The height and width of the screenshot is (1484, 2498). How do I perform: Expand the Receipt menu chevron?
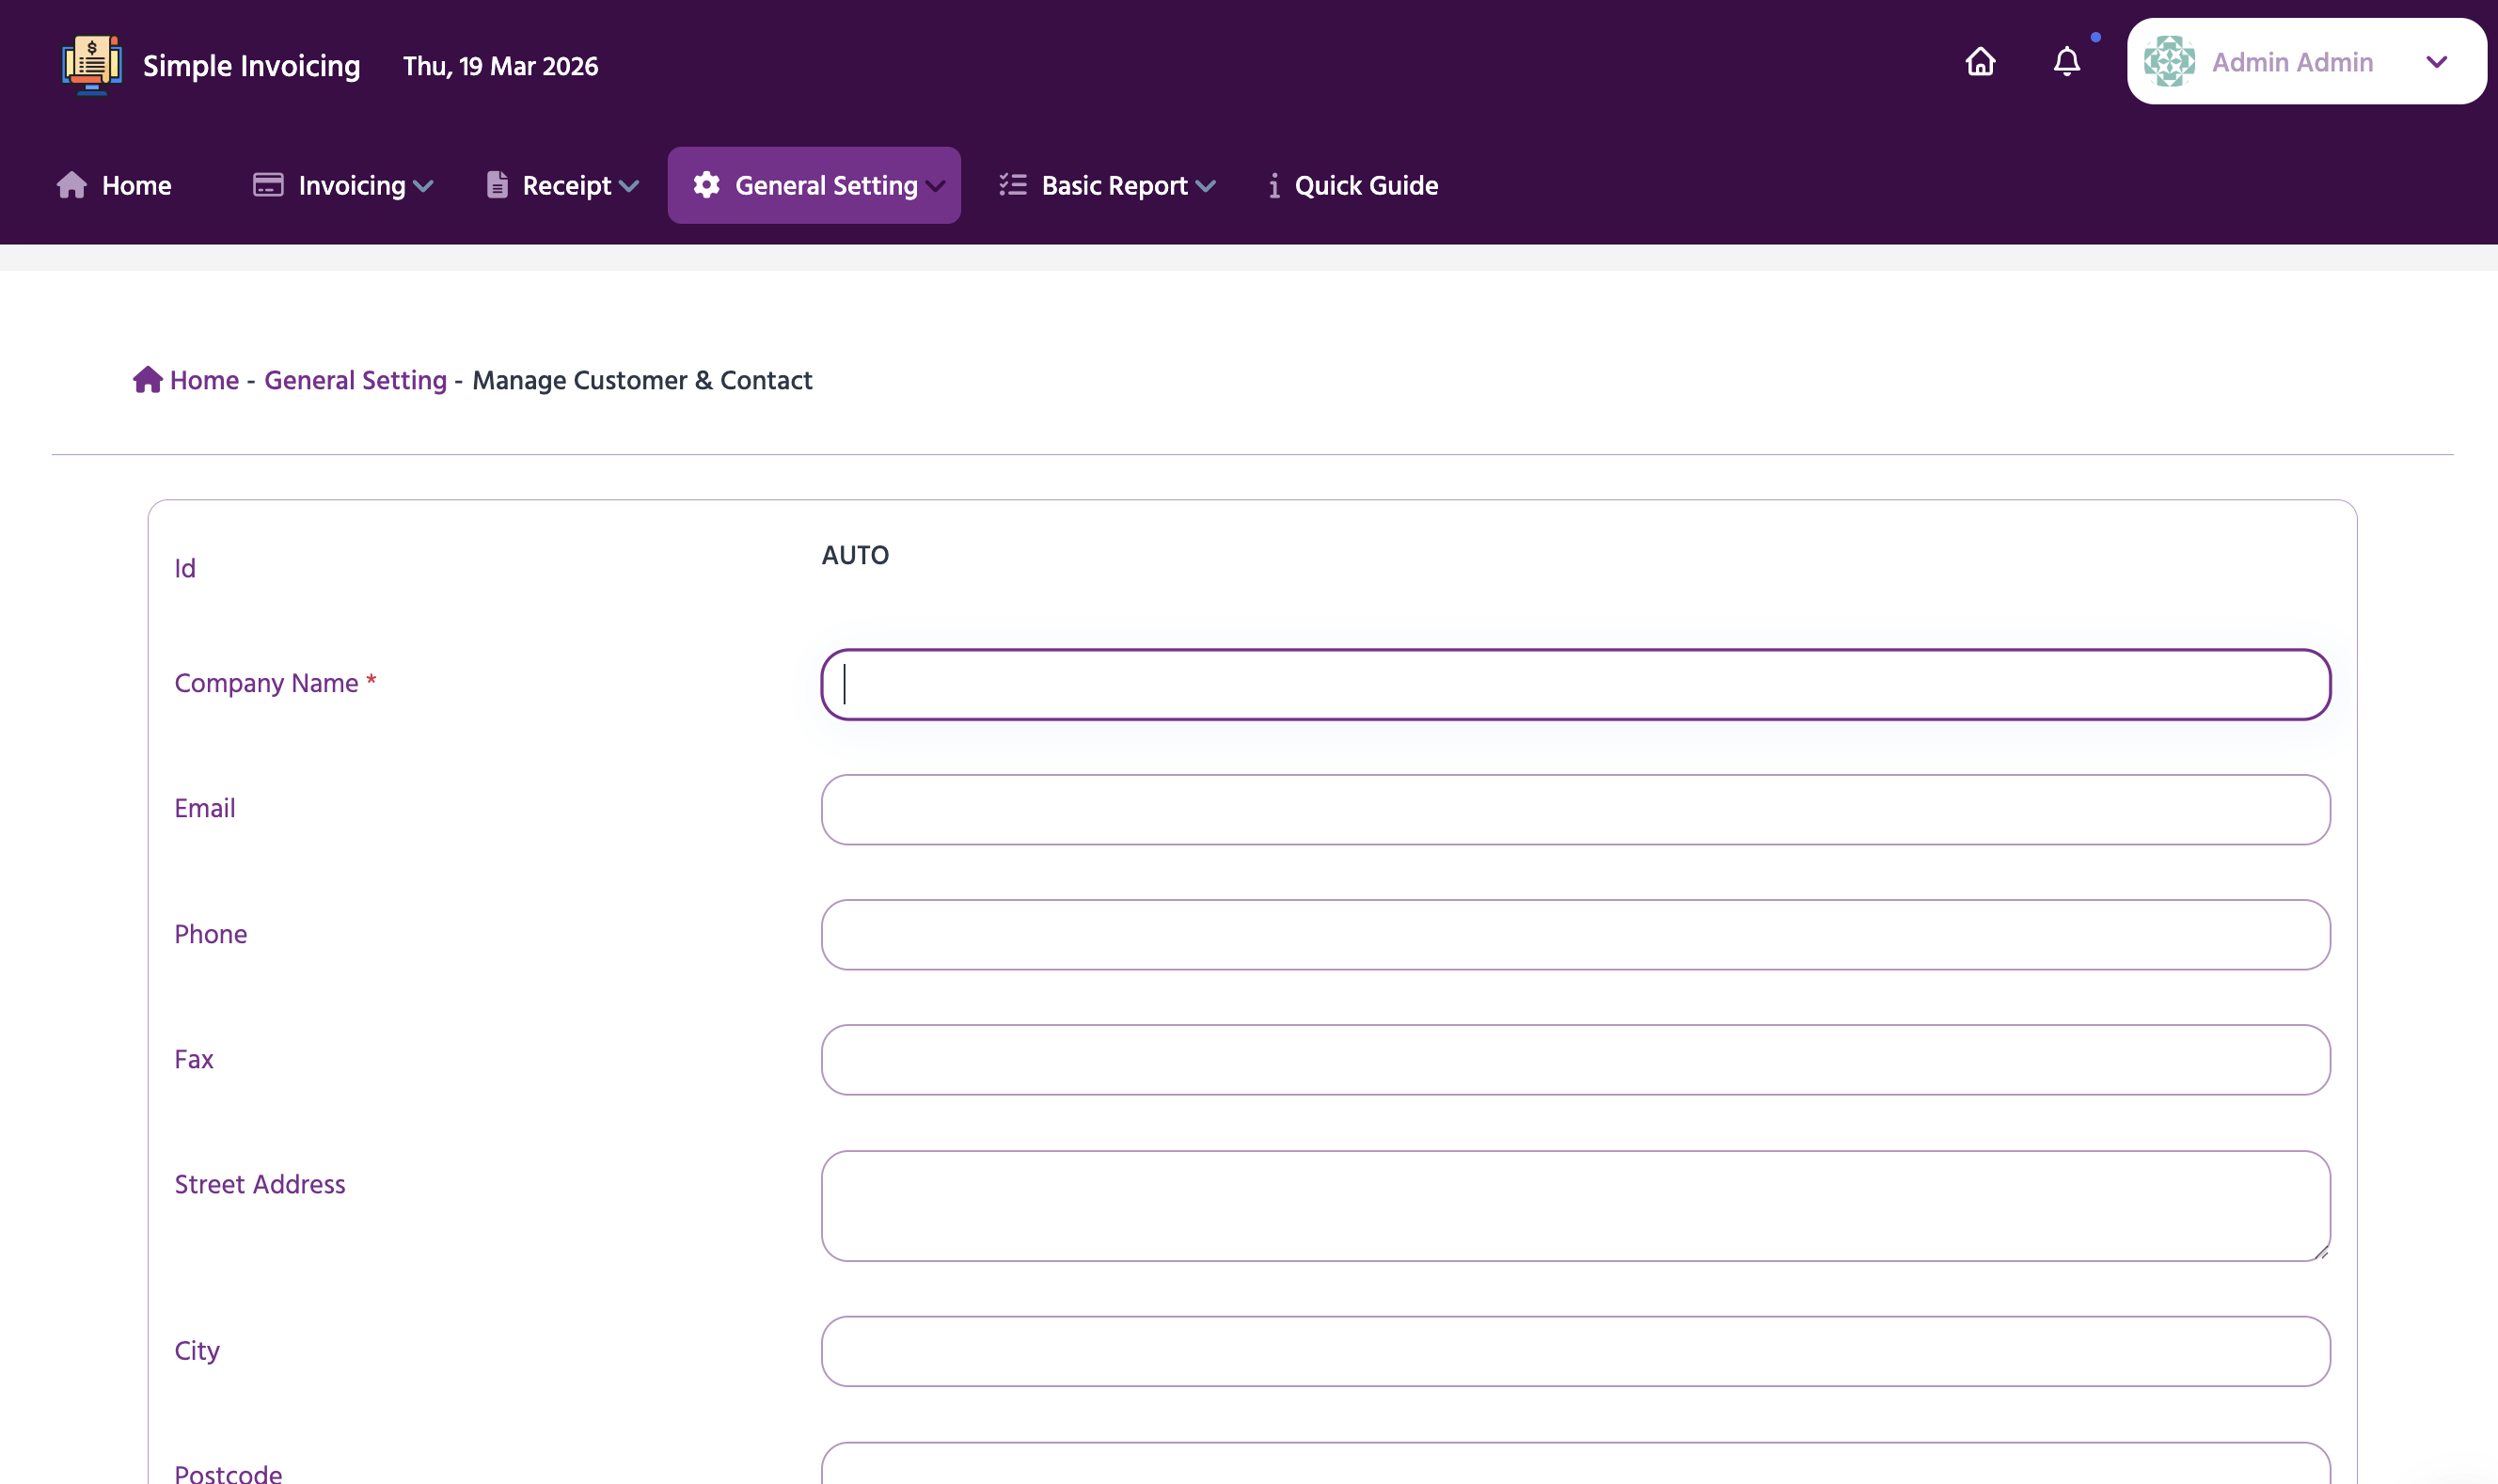[628, 186]
